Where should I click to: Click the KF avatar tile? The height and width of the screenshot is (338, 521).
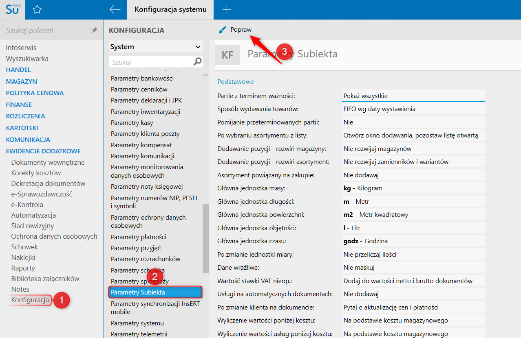pyautogui.click(x=227, y=55)
